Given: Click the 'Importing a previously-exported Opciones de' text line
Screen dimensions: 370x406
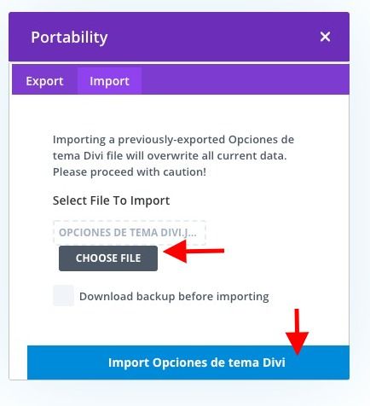Looking at the screenshot, I should coord(173,140).
